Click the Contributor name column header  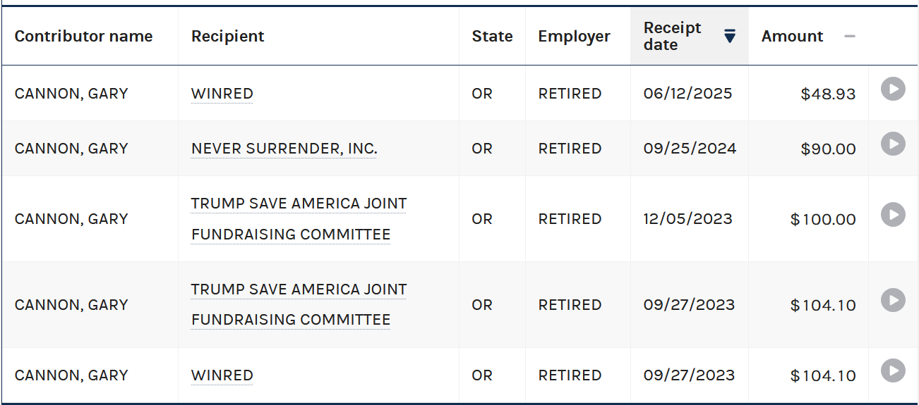pos(84,36)
